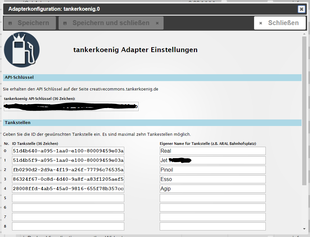Screen dimensions: 310x237
Task: Click the Schließen button
Action: click(x=280, y=23)
